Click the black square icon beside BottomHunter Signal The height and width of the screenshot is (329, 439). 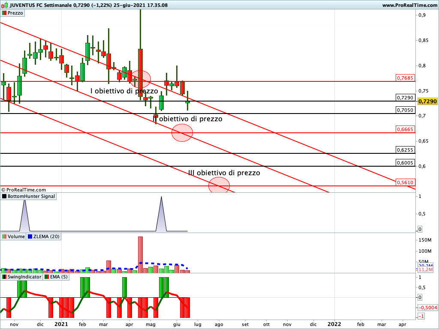click(4, 196)
